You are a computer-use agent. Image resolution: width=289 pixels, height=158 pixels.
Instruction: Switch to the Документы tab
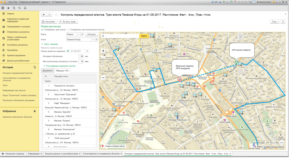(47, 71)
